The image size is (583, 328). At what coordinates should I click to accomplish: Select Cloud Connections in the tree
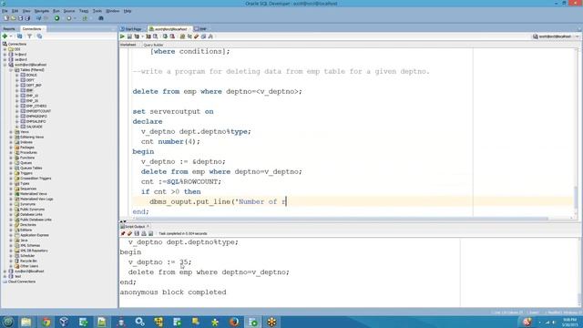22,282
